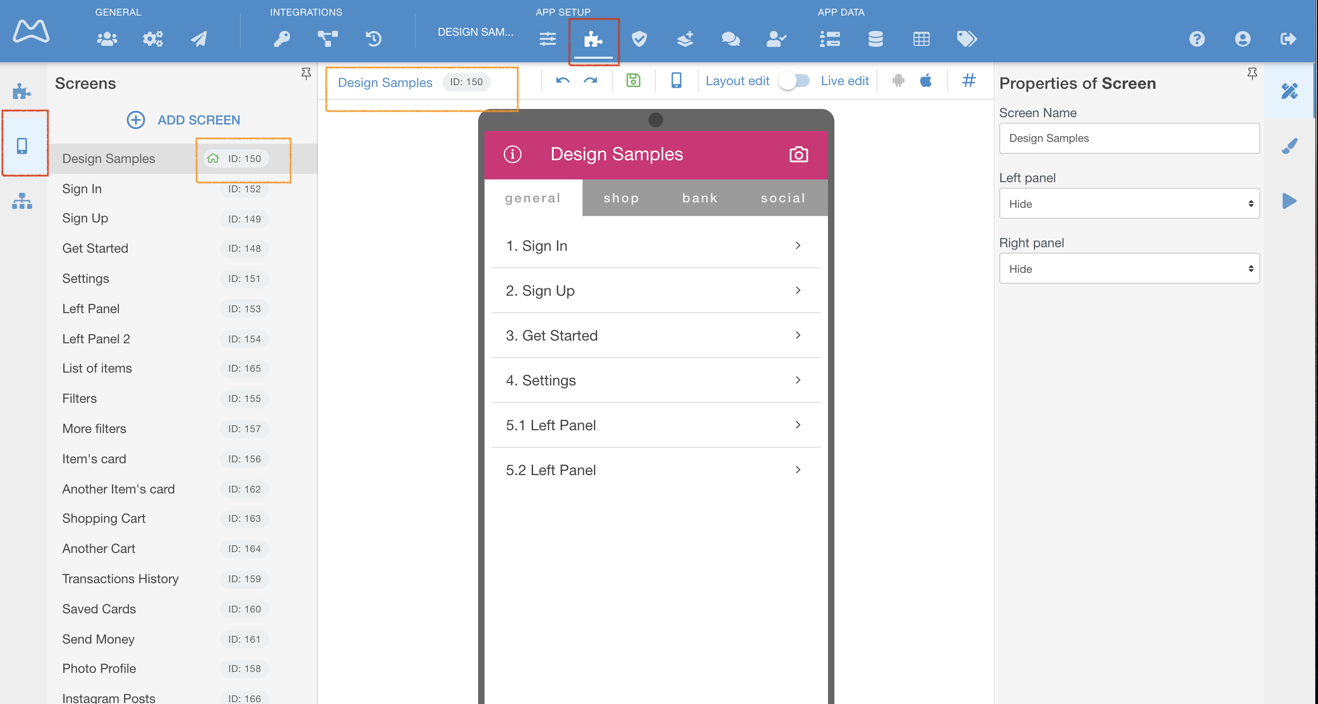Image resolution: width=1318 pixels, height=704 pixels.
Task: Click the camera icon in the phone header
Action: click(x=799, y=154)
